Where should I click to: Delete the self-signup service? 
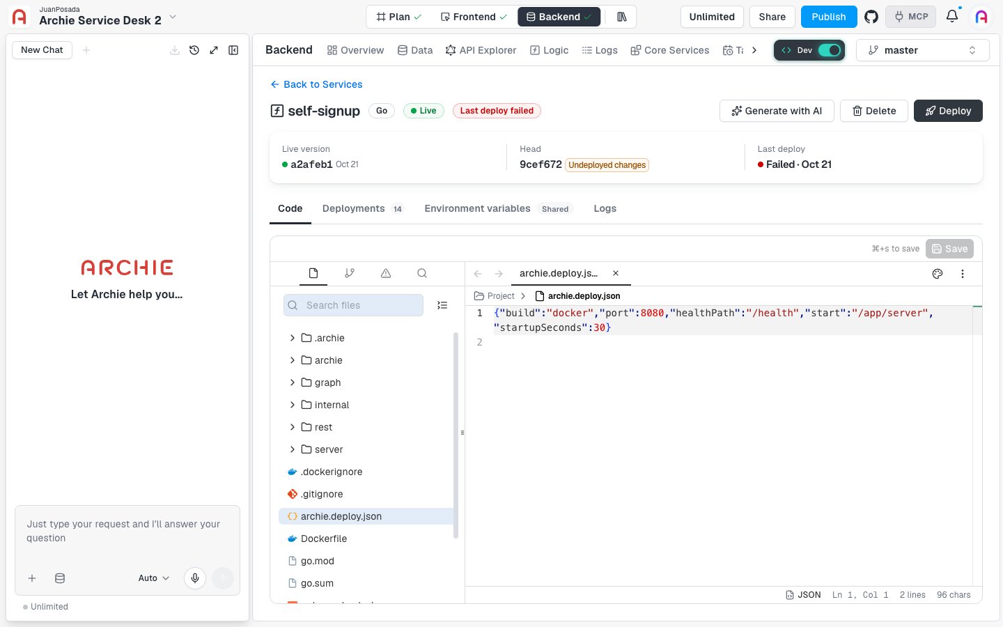[x=874, y=111]
